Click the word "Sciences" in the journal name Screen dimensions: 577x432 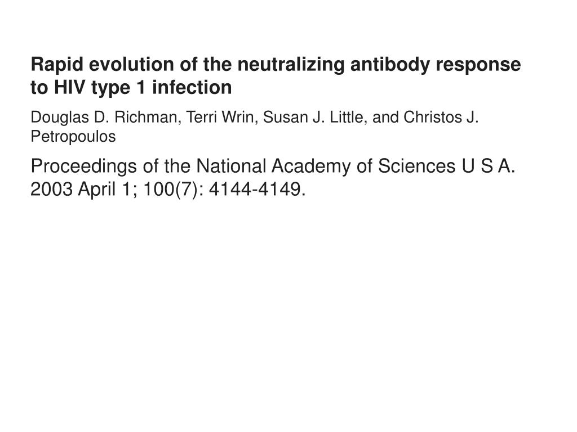point(416,166)
